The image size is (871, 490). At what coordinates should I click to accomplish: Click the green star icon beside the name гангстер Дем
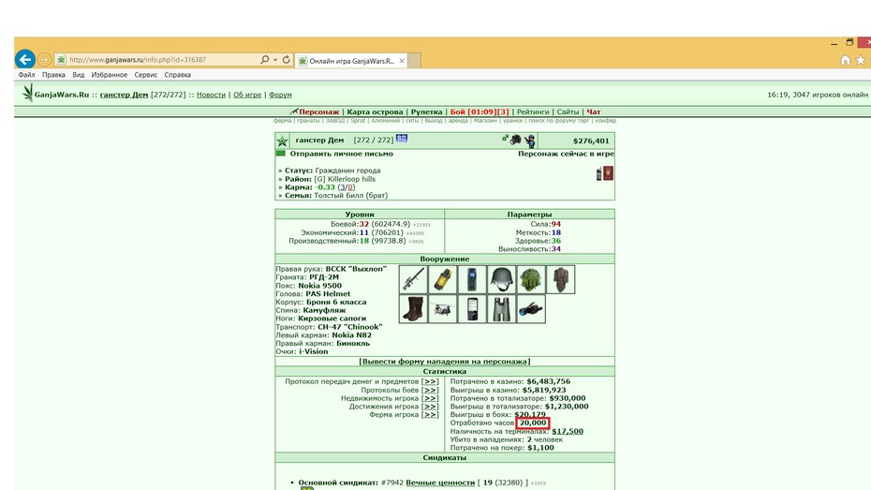[282, 141]
